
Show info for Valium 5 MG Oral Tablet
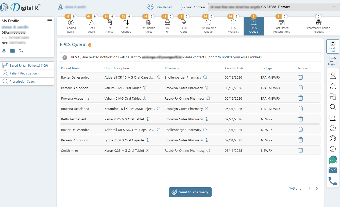click(144, 98)
